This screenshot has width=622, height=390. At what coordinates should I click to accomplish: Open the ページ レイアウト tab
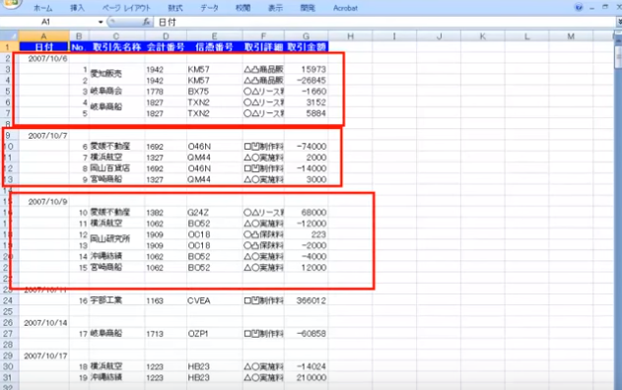point(126,8)
